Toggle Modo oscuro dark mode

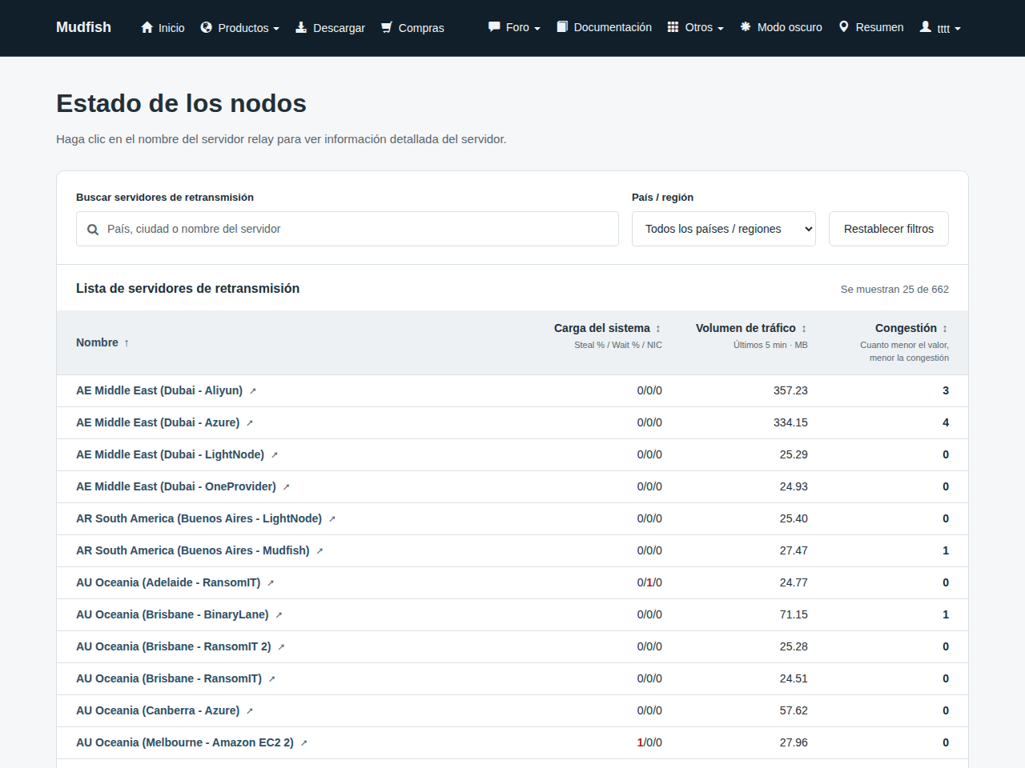781,27
